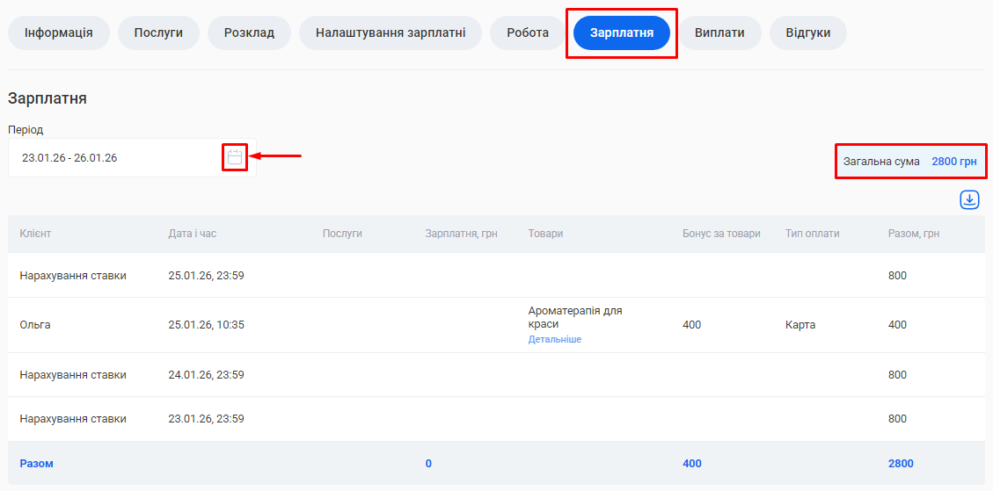Click the Загальна сума 2800 грн value
Screen dimensions: 993x491
pyautogui.click(x=954, y=162)
